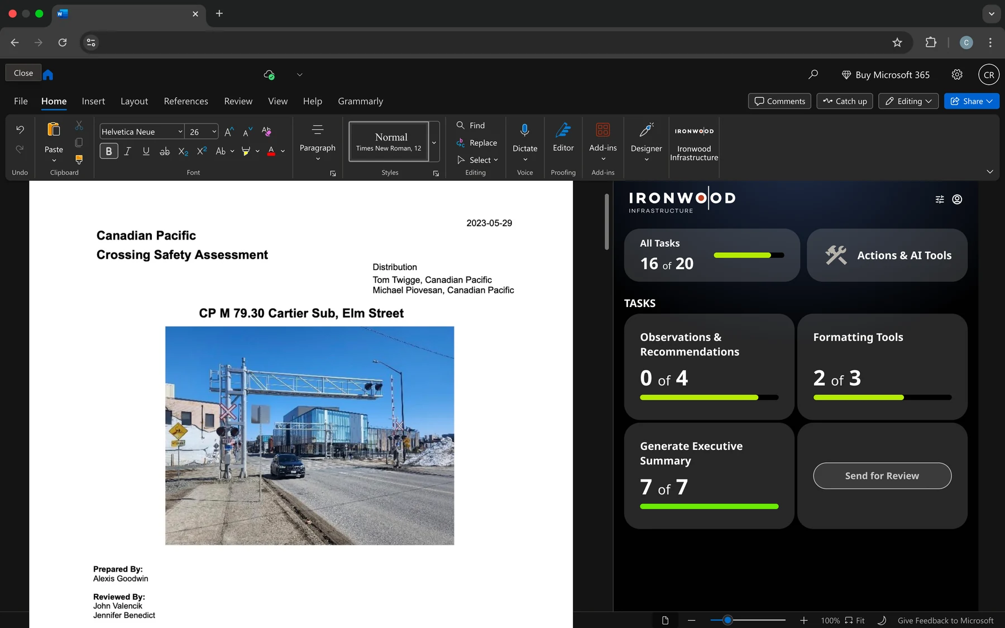Toggle Italic formatting

(x=127, y=151)
